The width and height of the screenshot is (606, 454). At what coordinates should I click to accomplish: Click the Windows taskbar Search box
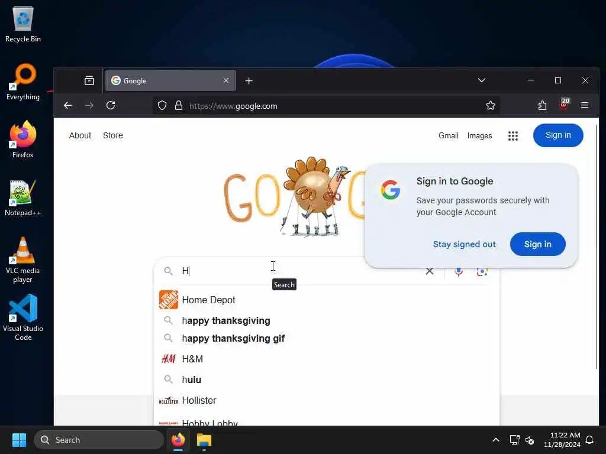(99, 440)
